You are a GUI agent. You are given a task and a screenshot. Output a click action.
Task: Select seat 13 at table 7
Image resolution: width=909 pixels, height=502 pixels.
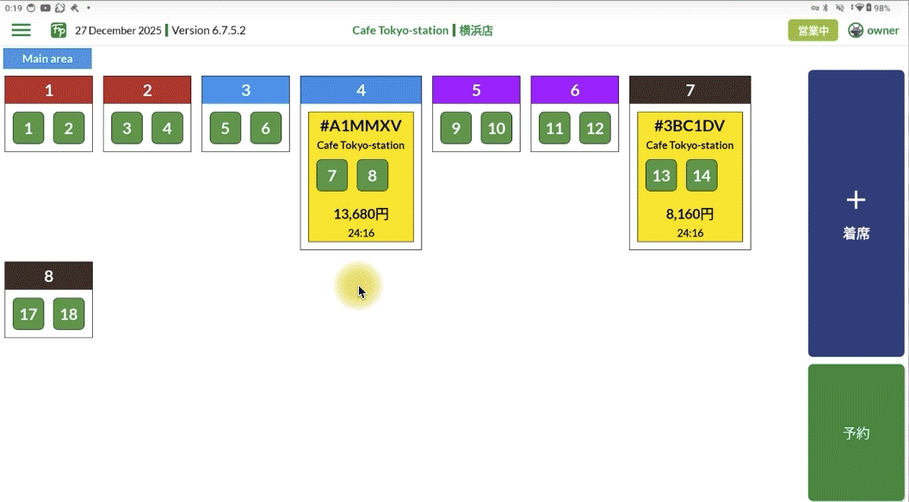pyautogui.click(x=661, y=175)
